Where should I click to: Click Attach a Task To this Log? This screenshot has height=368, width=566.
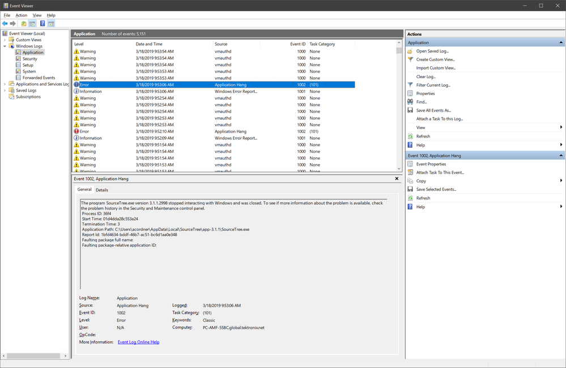click(439, 119)
